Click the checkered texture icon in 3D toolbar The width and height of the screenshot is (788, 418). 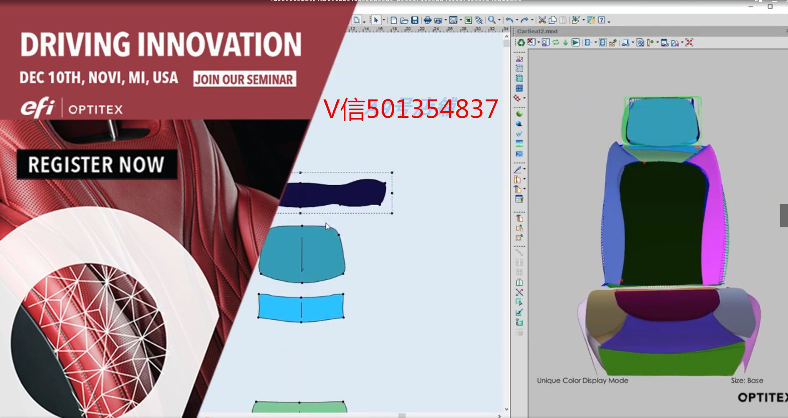pos(612,42)
